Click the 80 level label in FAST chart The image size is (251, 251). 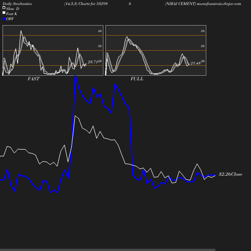point(100,31)
